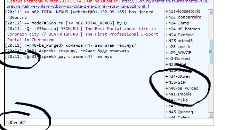
Task: Select user +N25-artes48 in the nick list
Action: click(x=179, y=41)
